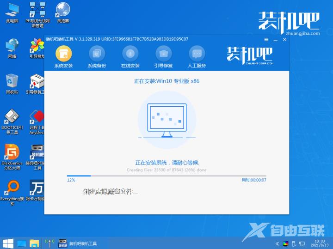Go to 引导修复 tab

click(164, 57)
